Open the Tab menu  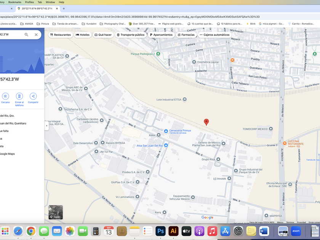tap(40, 2)
